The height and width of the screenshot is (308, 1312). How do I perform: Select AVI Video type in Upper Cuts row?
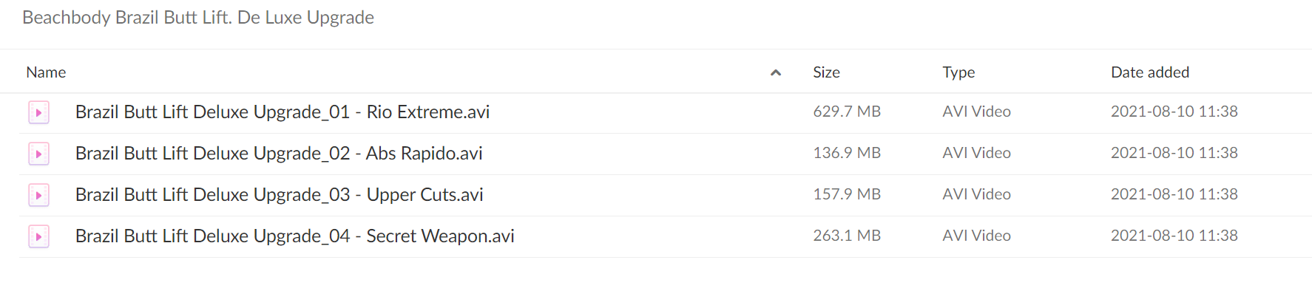(976, 194)
